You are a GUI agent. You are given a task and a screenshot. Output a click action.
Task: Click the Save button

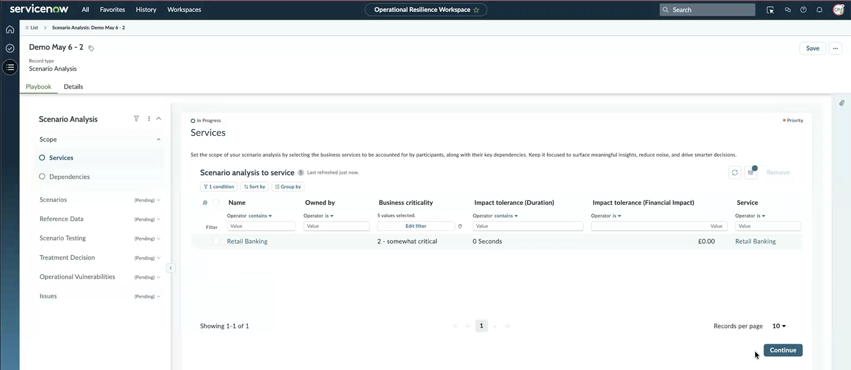[x=812, y=48]
